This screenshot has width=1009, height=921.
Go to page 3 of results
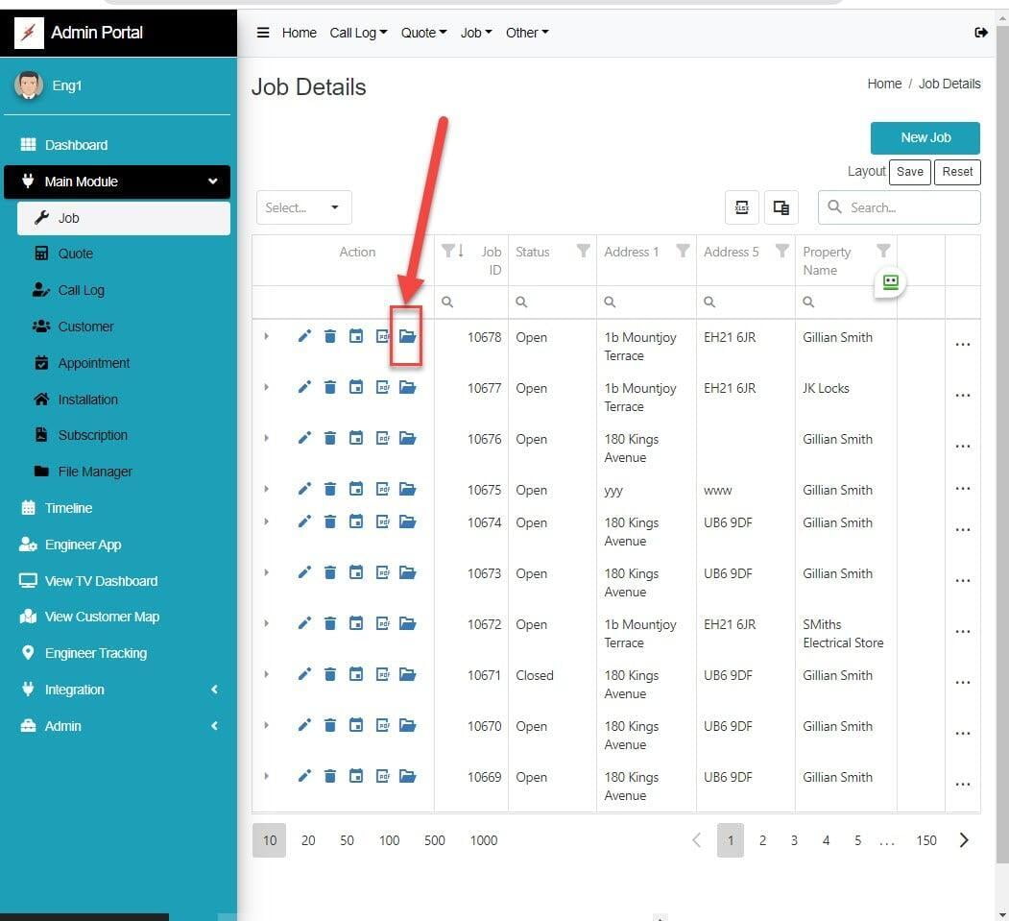point(794,840)
